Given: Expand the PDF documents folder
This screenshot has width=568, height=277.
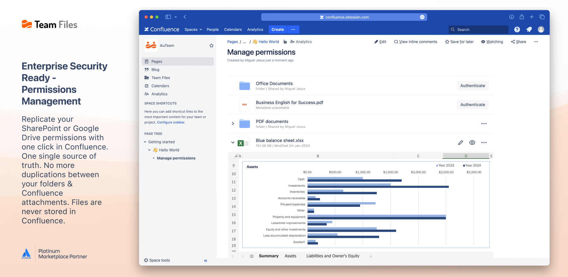Looking at the screenshot, I should [233, 124].
